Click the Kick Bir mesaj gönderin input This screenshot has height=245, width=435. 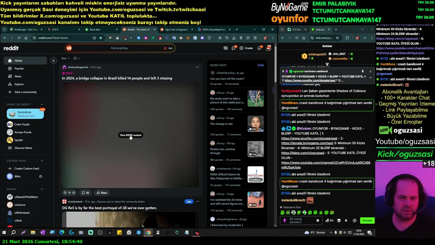tap(302, 220)
